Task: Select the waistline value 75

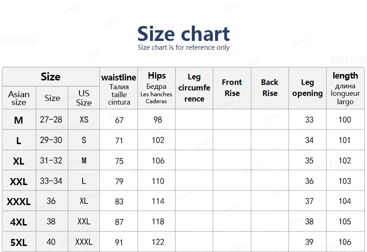Action: coord(119,161)
